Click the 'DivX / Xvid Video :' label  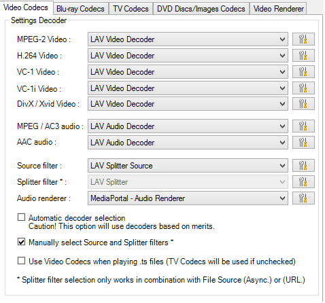(48, 104)
